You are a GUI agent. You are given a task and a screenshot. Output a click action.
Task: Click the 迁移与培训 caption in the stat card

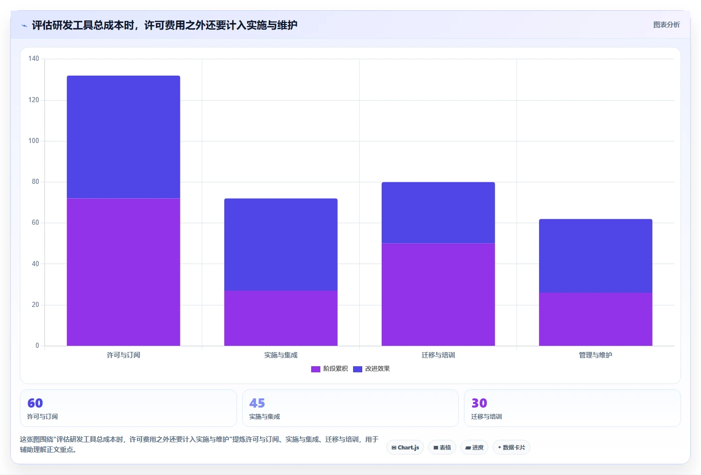[x=486, y=417]
